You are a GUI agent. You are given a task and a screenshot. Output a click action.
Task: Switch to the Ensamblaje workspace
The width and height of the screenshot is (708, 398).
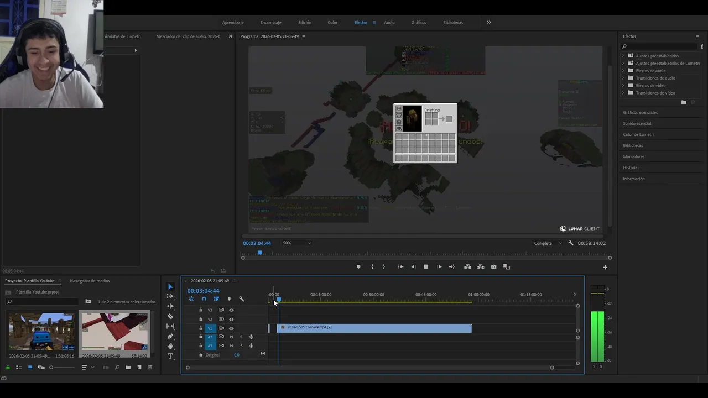click(270, 23)
